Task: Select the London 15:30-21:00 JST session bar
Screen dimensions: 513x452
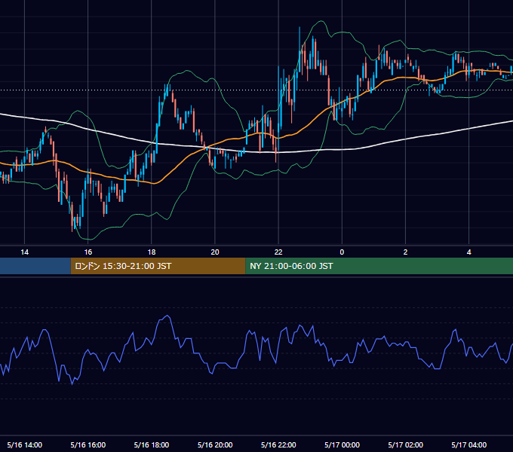Action: coord(158,266)
